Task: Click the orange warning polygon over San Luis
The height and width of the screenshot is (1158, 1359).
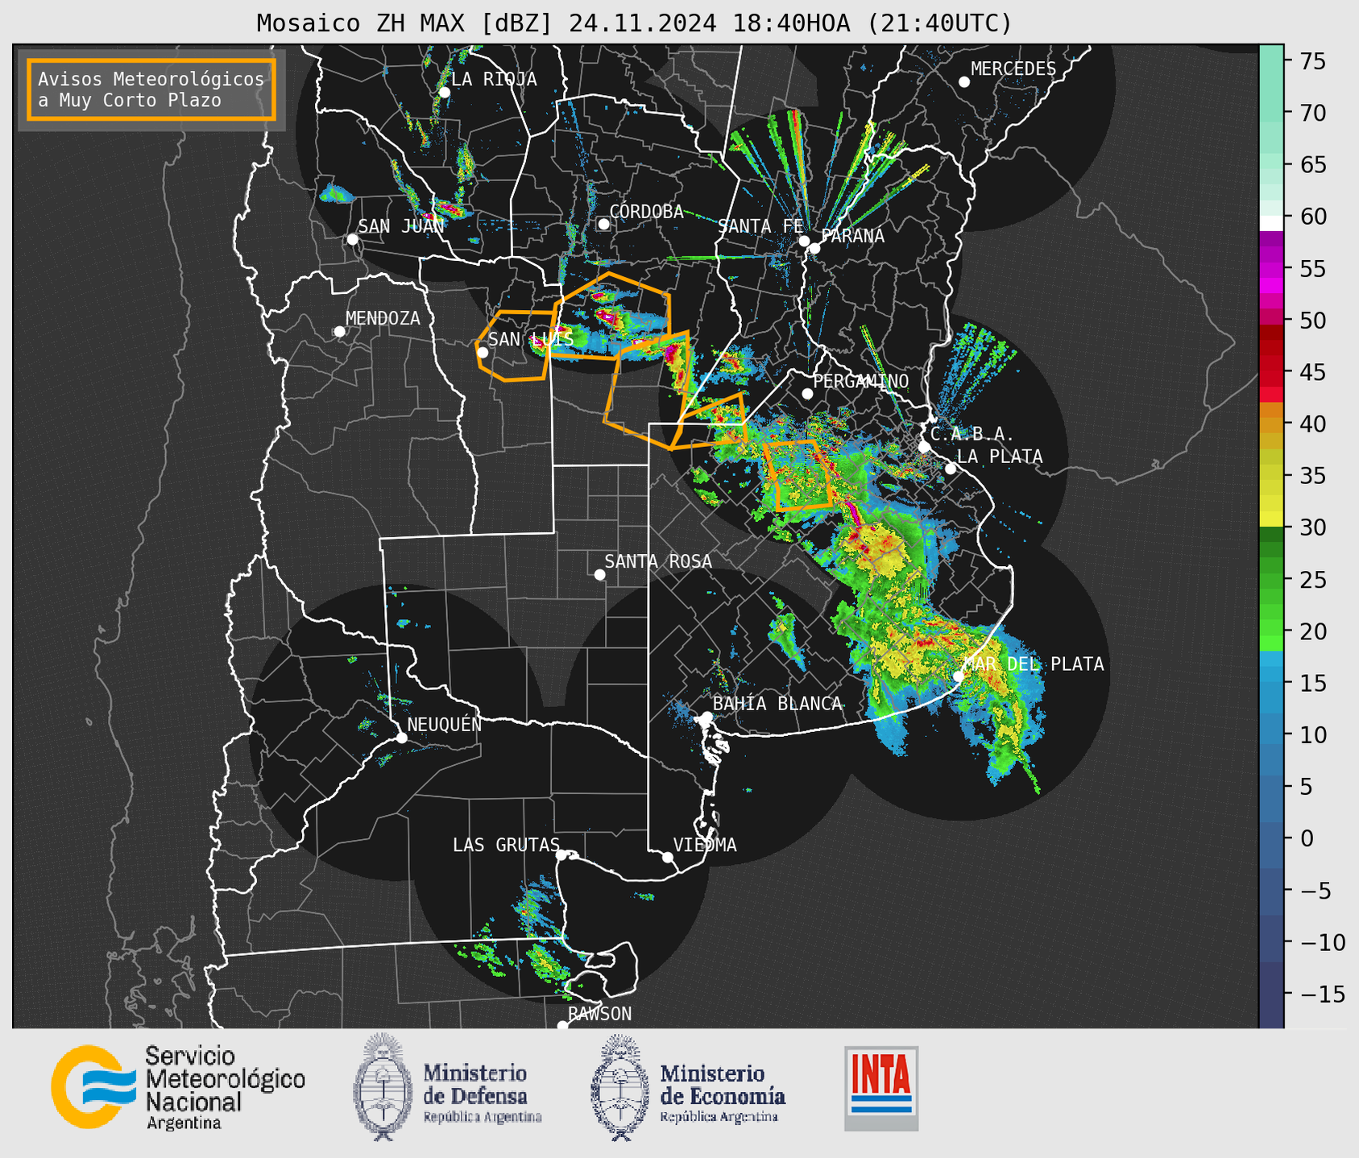Action: tap(516, 345)
